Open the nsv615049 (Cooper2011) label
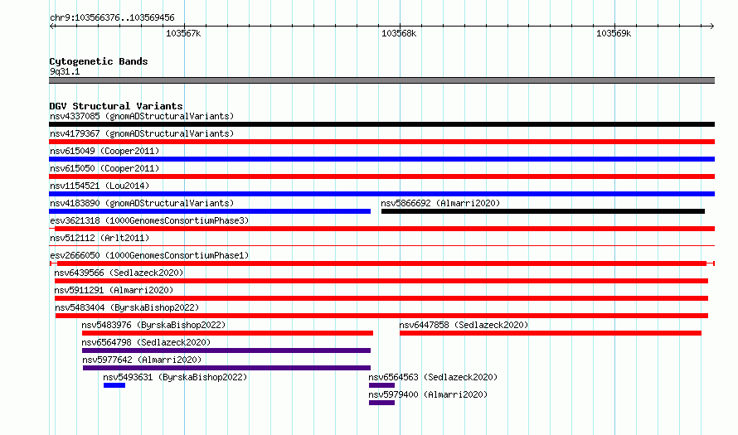The width and height of the screenshot is (738, 435). [104, 151]
